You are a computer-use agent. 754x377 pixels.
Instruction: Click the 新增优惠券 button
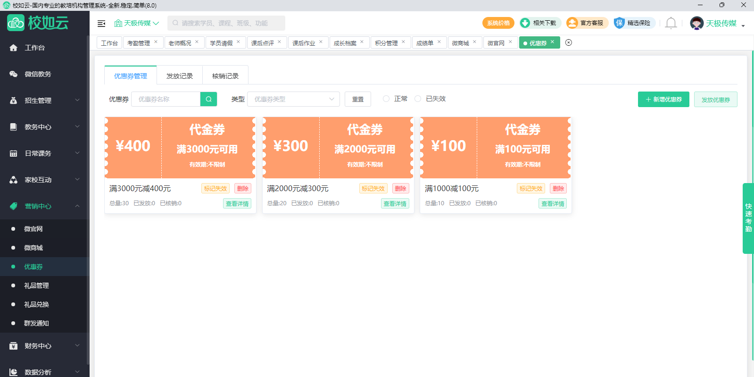tap(663, 100)
